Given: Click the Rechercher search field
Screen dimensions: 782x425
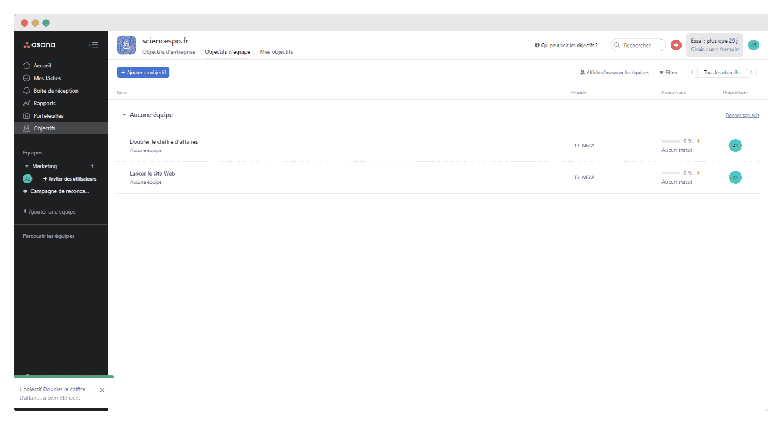Looking at the screenshot, I should pyautogui.click(x=638, y=46).
